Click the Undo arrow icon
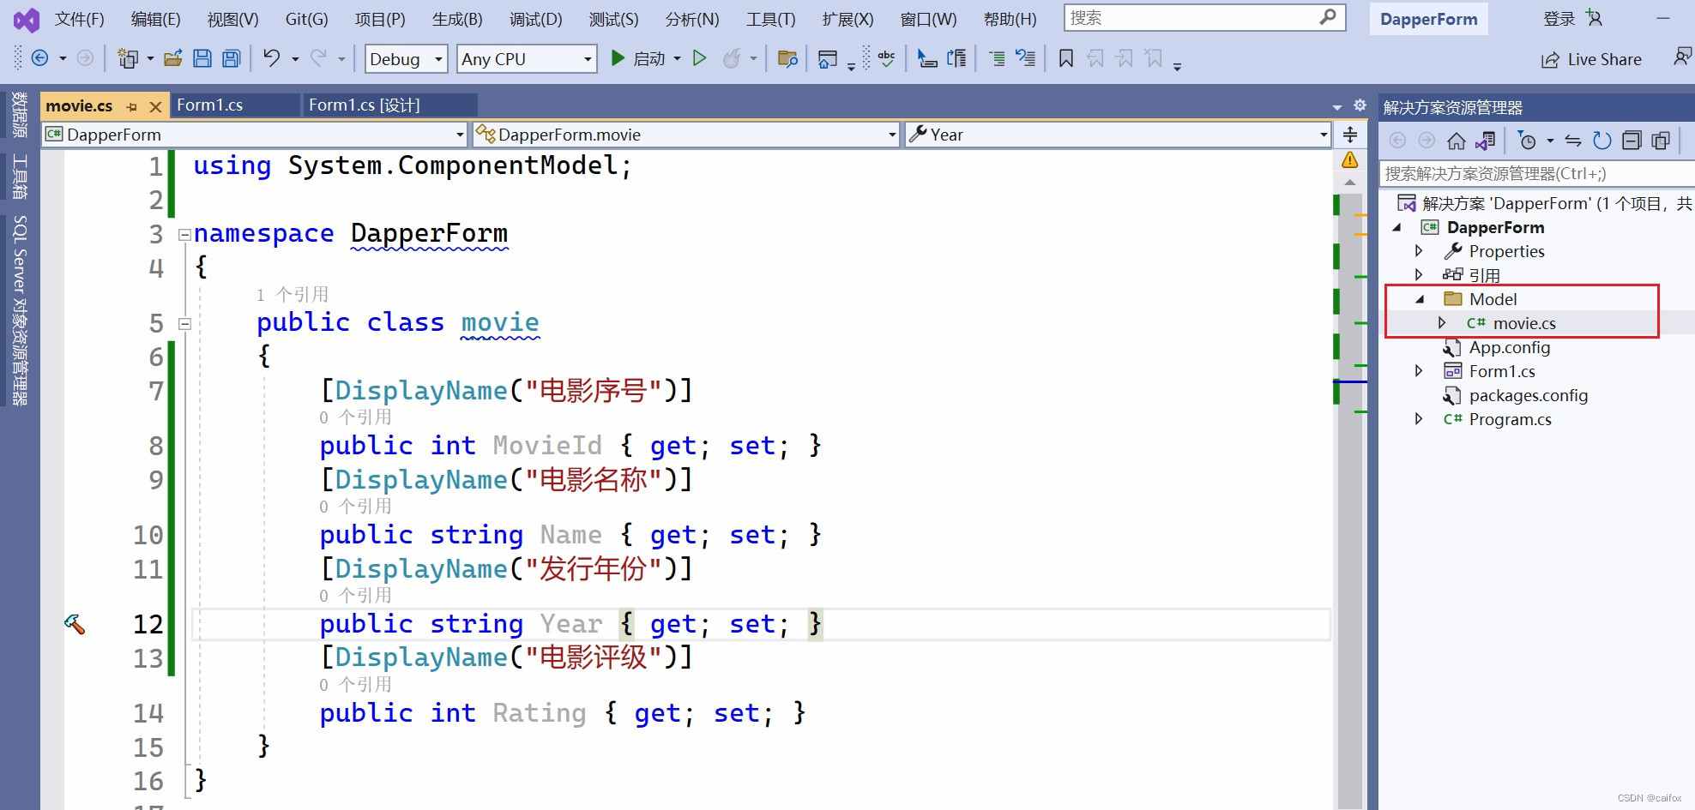The image size is (1695, 810). click(x=272, y=58)
